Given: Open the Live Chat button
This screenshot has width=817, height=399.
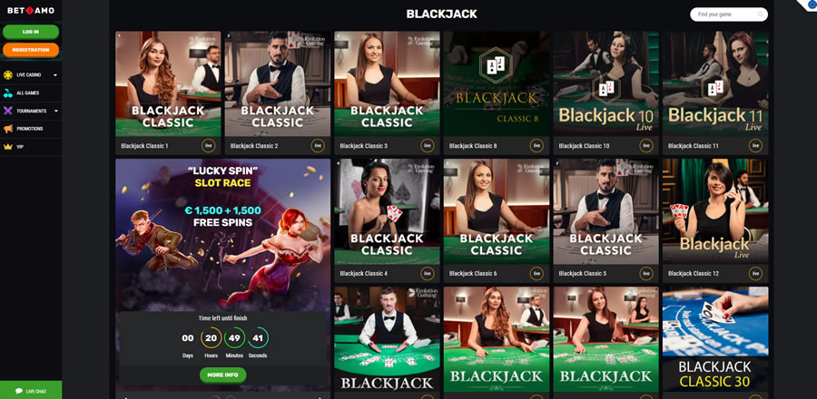Looking at the screenshot, I should tap(31, 391).
